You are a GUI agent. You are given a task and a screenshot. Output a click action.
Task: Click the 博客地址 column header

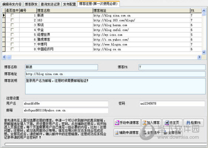141,10
